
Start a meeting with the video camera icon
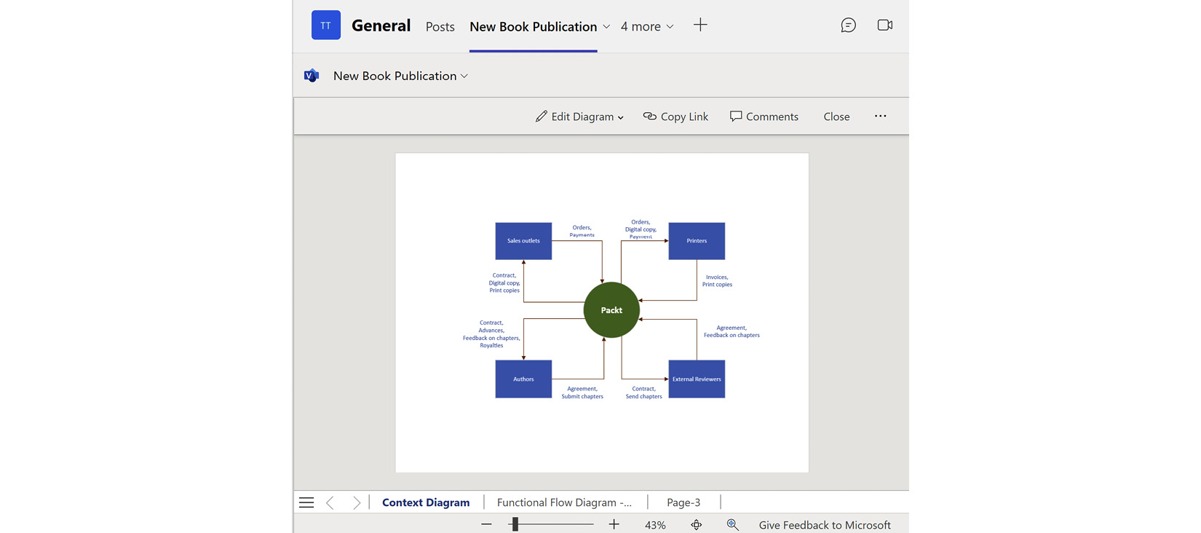[885, 25]
